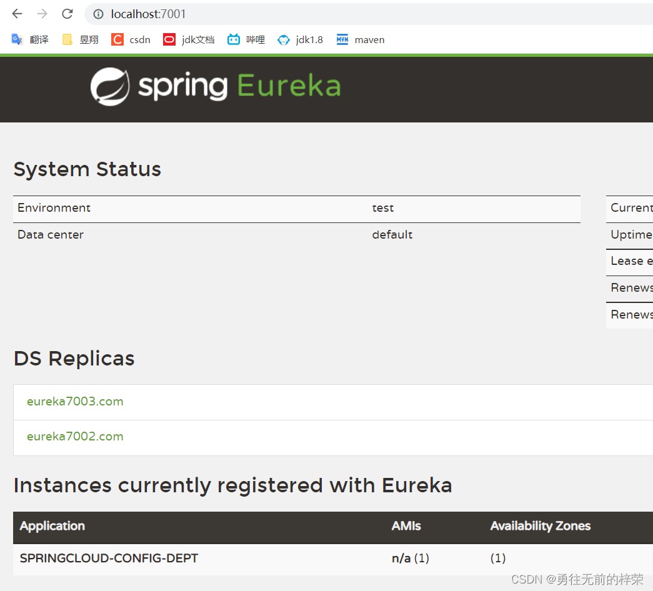Image resolution: width=653 pixels, height=591 pixels.
Task: Select the Environment row label
Action: click(x=54, y=208)
